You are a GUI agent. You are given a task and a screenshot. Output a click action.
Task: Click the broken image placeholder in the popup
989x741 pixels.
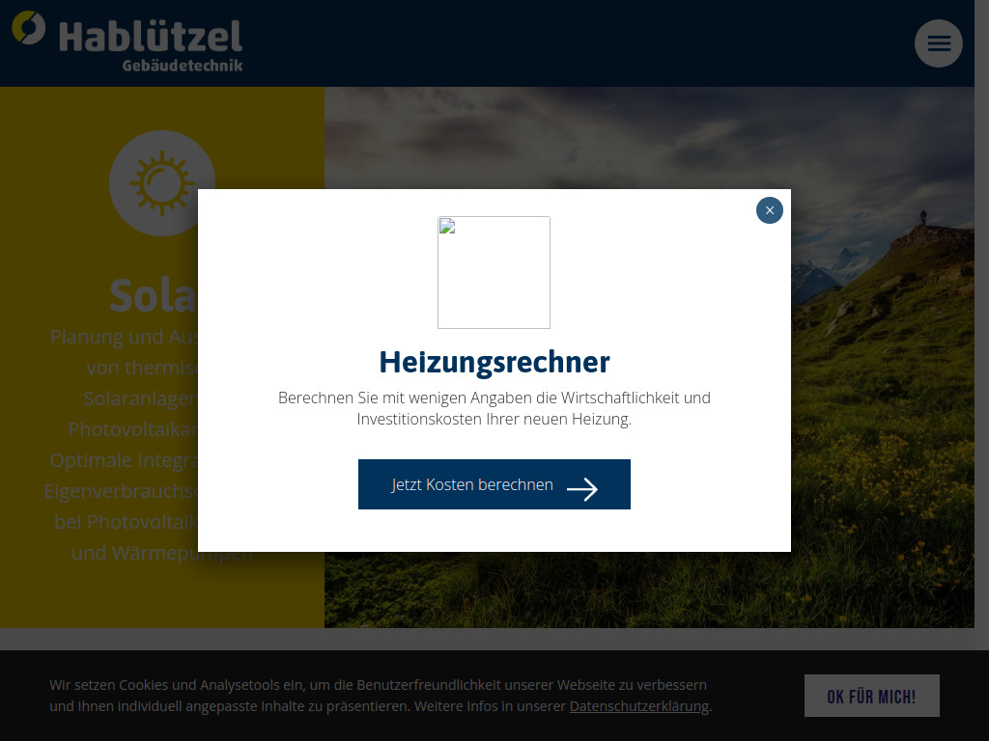pyautogui.click(x=494, y=272)
